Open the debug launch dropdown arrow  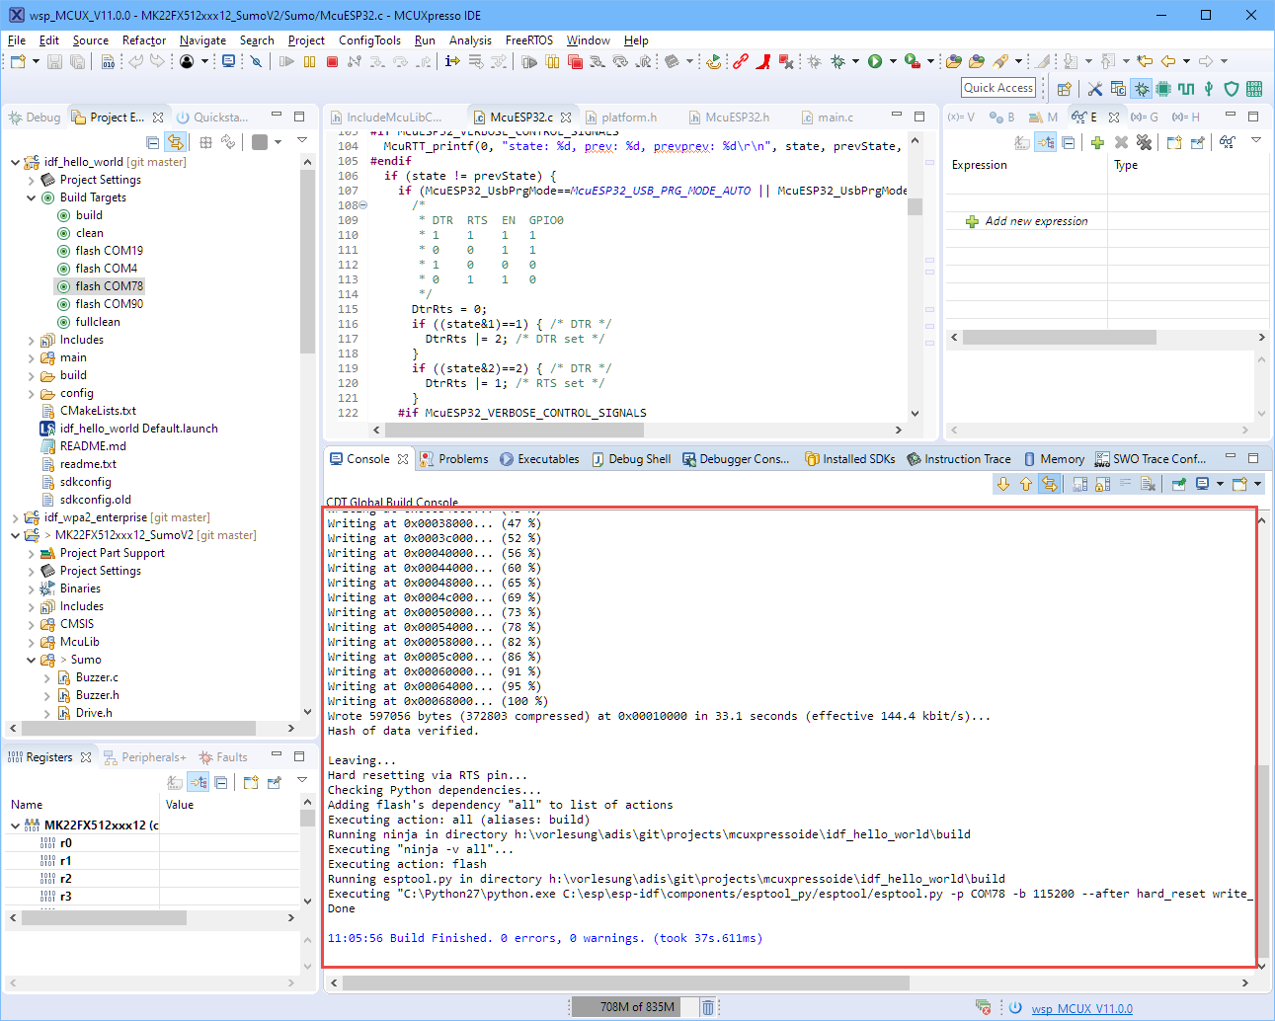click(x=855, y=61)
